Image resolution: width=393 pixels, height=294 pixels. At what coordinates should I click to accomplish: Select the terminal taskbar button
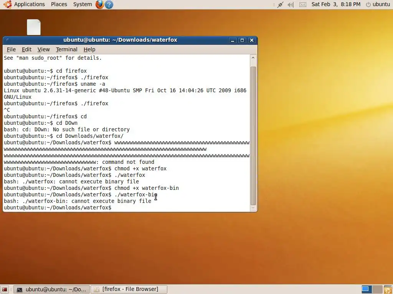52,289
